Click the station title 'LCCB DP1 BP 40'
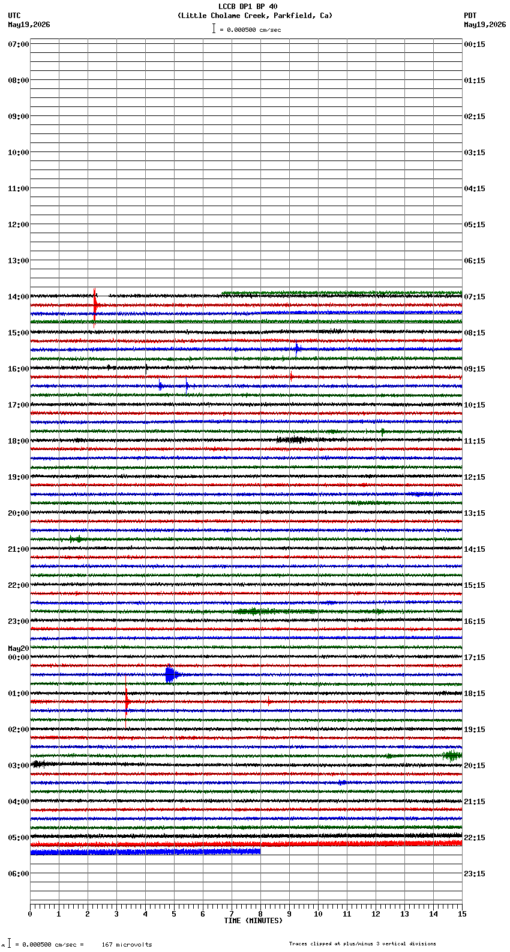Viewport: 510px width, 952px height. pyautogui.click(x=248, y=7)
